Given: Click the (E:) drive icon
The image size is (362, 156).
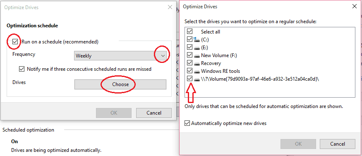Looking at the screenshot, I should pyautogui.click(x=197, y=48).
